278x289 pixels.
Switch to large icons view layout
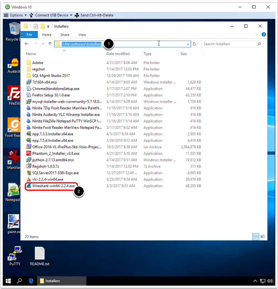263,237
